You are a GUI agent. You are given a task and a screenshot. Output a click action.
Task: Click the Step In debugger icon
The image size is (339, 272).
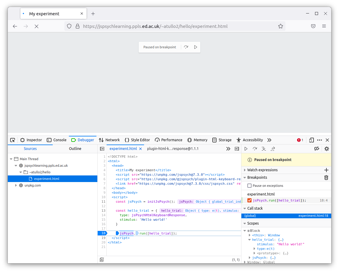point(264,149)
